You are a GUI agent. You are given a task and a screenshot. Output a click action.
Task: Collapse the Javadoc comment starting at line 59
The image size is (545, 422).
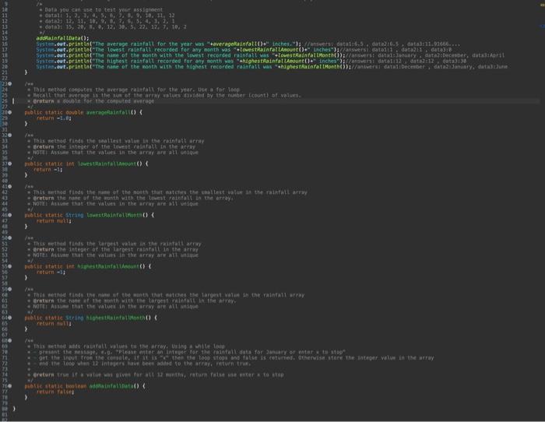click(x=9, y=289)
